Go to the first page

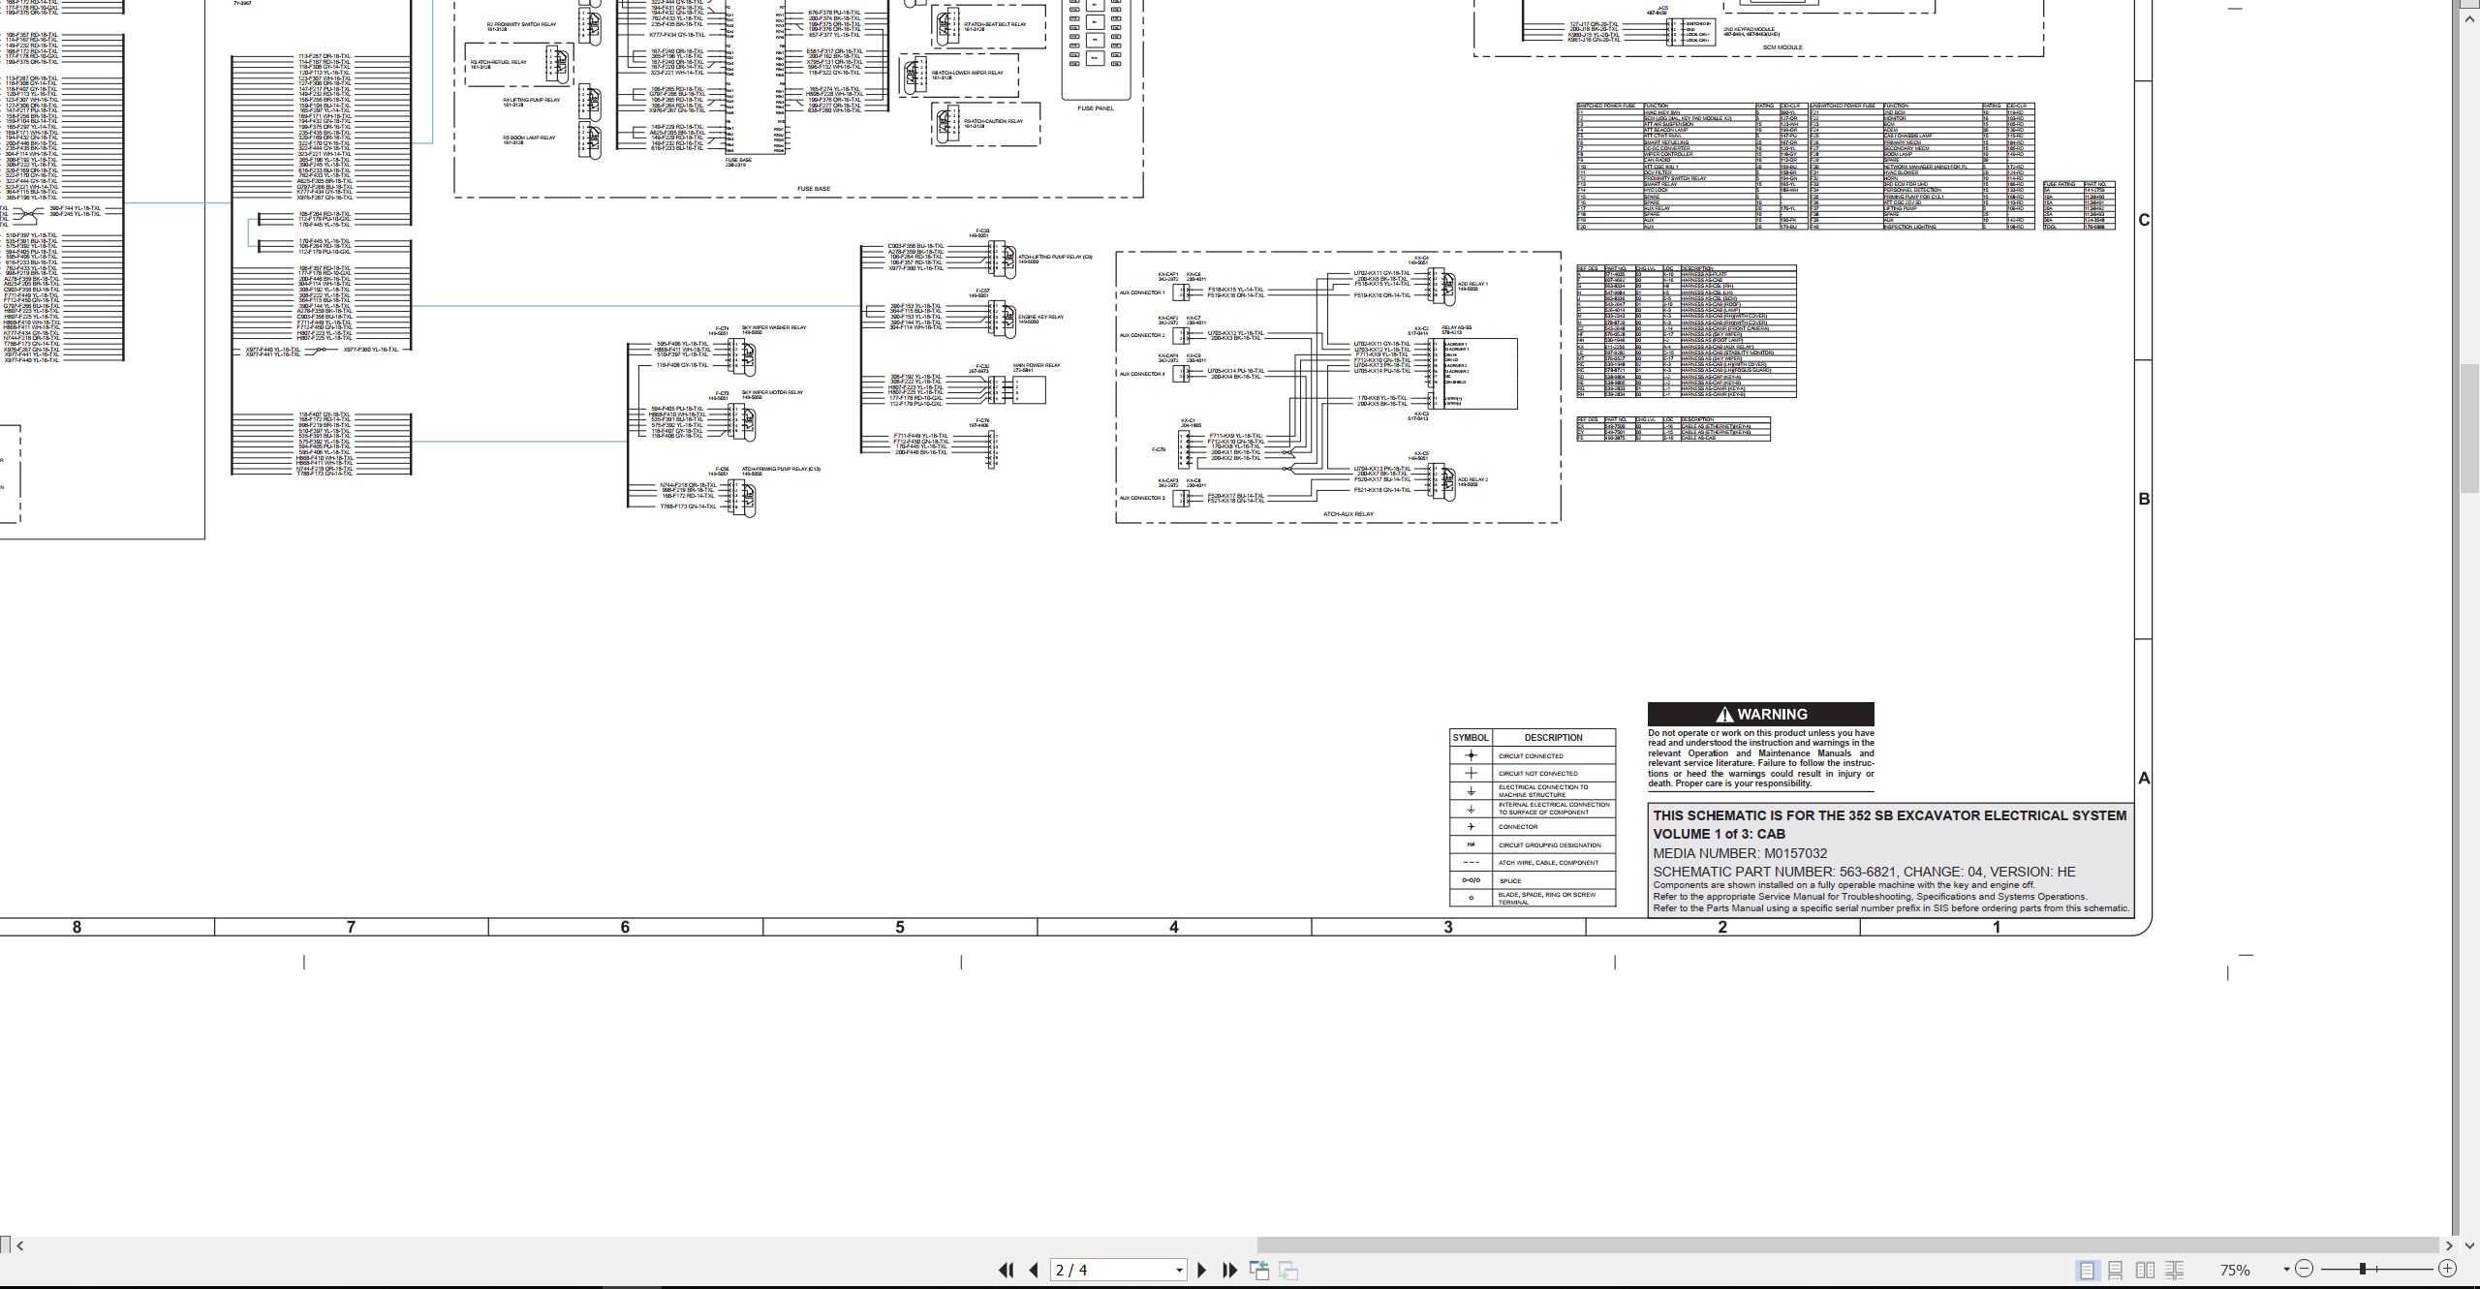(1006, 1270)
